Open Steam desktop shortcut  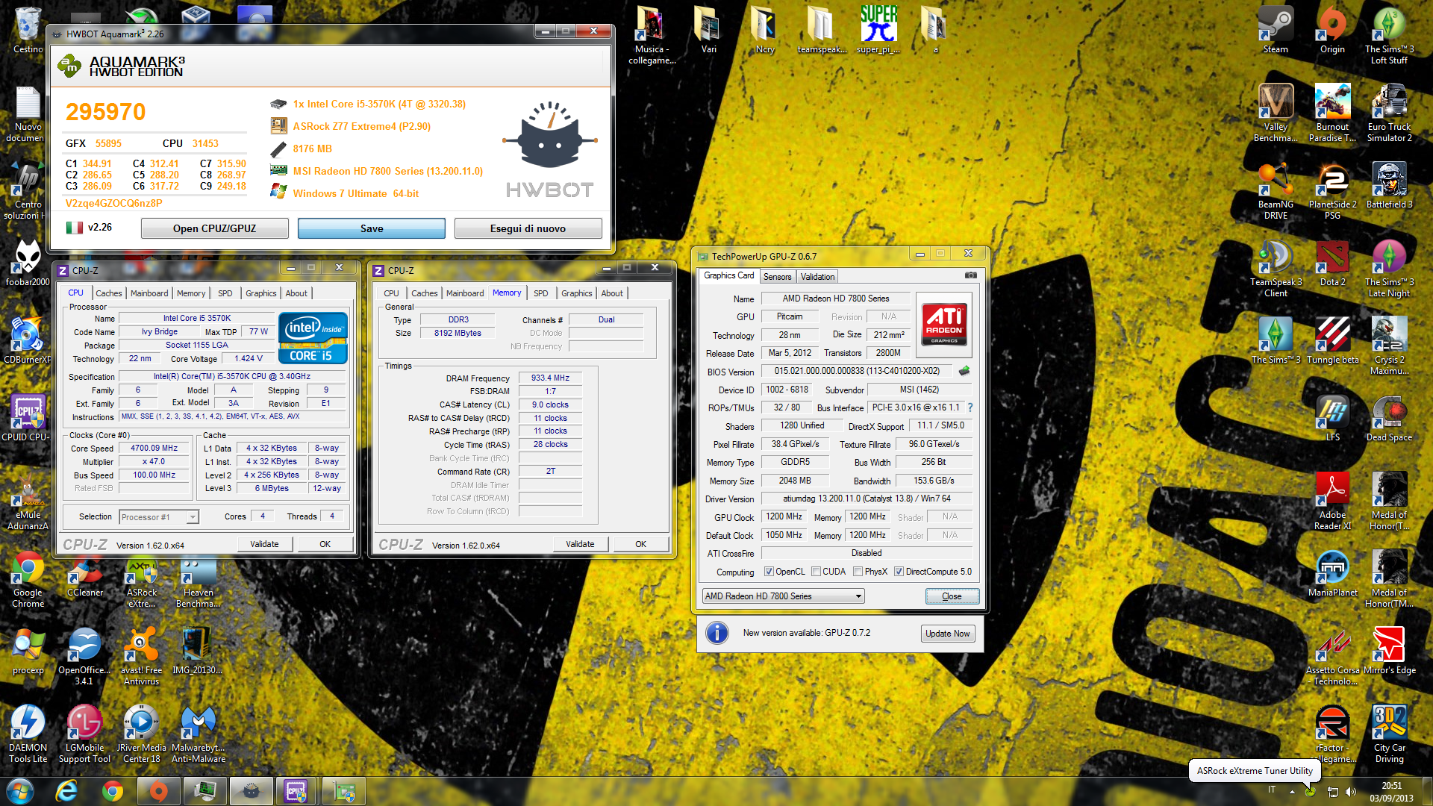pos(1276,31)
